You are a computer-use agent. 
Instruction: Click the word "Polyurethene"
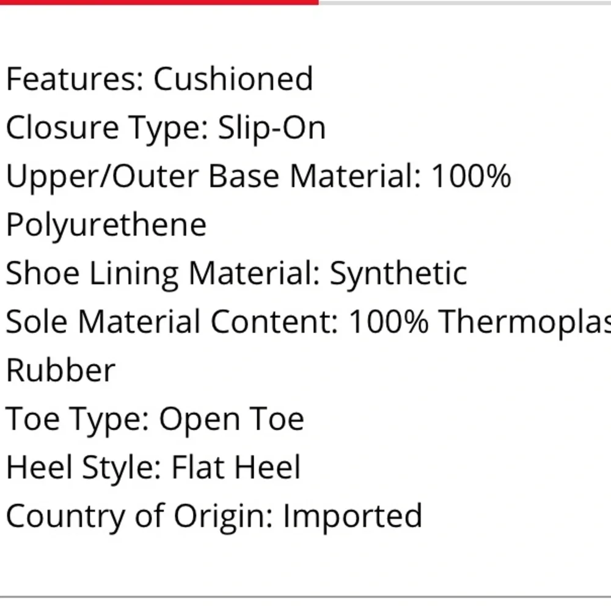[106, 225]
